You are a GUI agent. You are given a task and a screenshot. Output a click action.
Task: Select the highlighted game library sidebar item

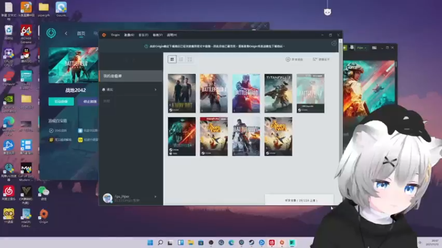click(x=131, y=76)
